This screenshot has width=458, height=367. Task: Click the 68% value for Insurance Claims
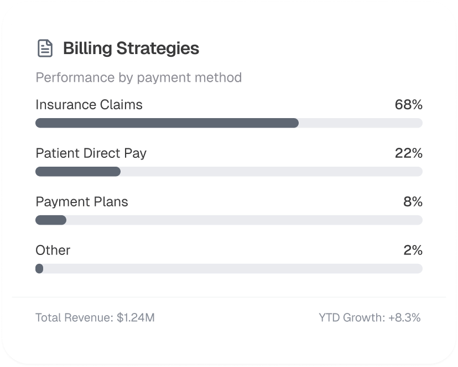coord(408,105)
